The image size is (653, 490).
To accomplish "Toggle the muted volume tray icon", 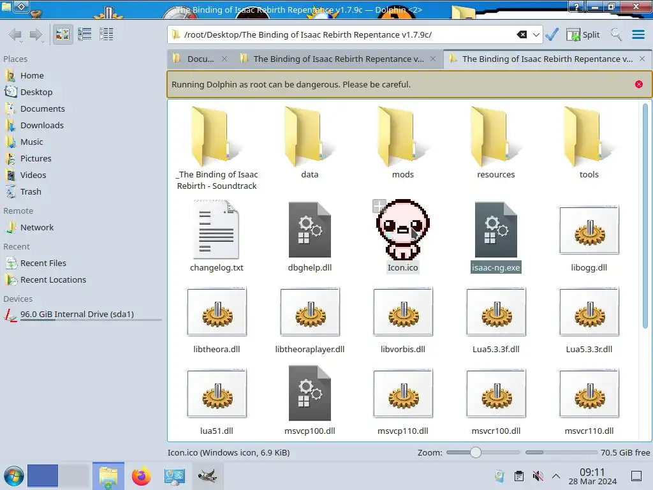I will pos(538,476).
